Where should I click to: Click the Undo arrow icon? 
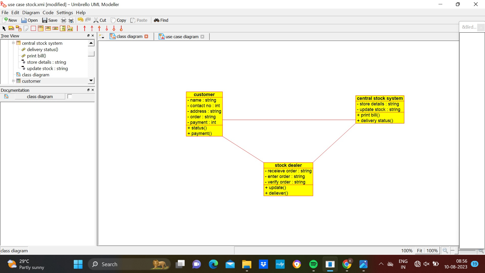tap(80, 20)
